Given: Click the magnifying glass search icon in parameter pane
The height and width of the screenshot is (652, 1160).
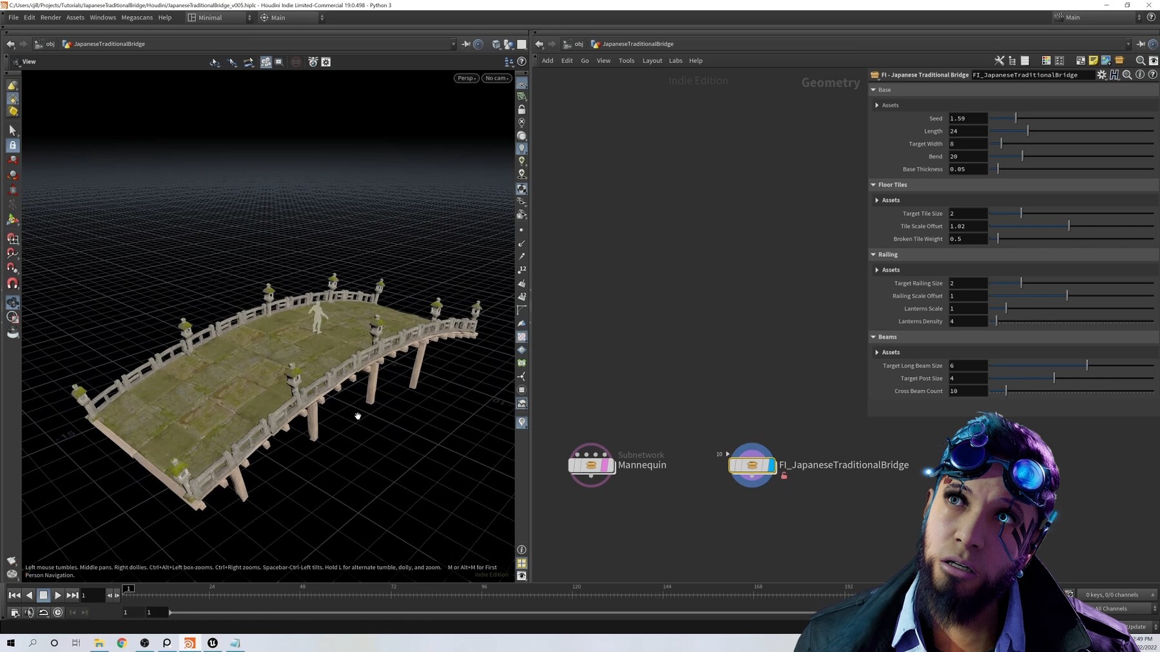Looking at the screenshot, I should click(x=1127, y=75).
